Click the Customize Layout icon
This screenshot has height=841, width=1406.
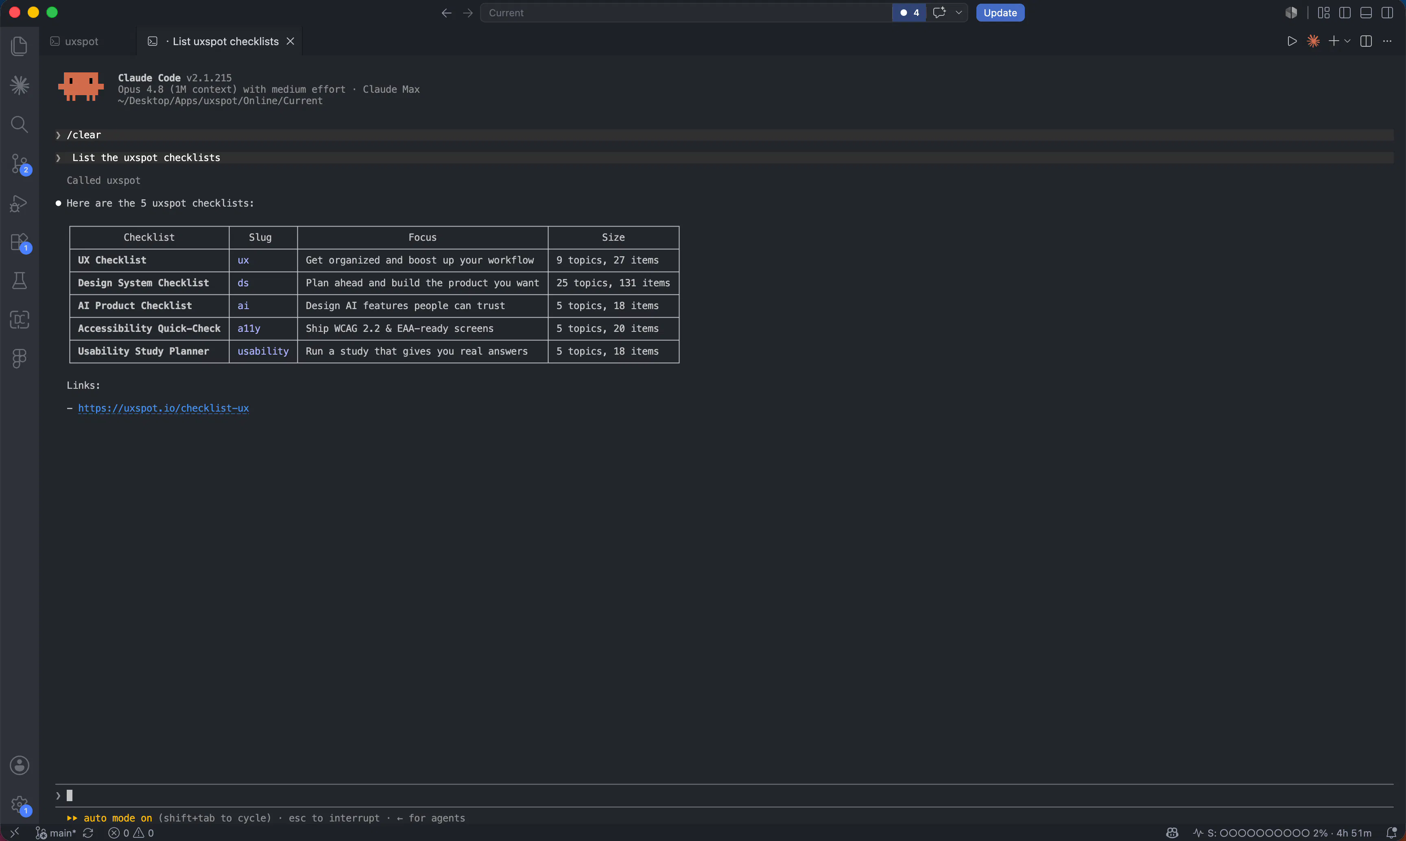1324,13
